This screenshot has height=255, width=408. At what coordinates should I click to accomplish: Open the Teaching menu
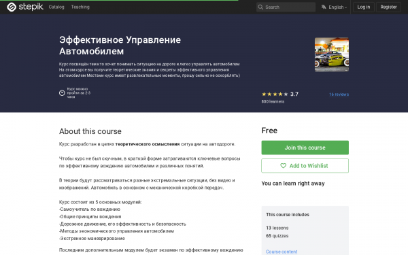[80, 7]
